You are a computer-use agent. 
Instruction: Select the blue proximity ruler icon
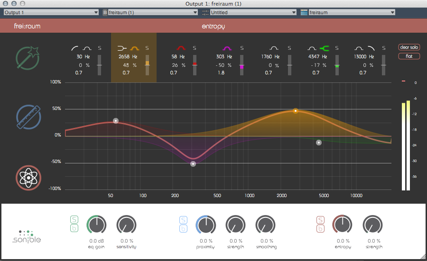tap(28, 117)
